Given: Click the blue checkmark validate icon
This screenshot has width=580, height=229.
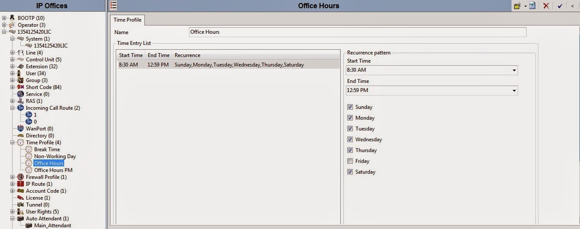Looking at the screenshot, I should [x=560, y=6].
